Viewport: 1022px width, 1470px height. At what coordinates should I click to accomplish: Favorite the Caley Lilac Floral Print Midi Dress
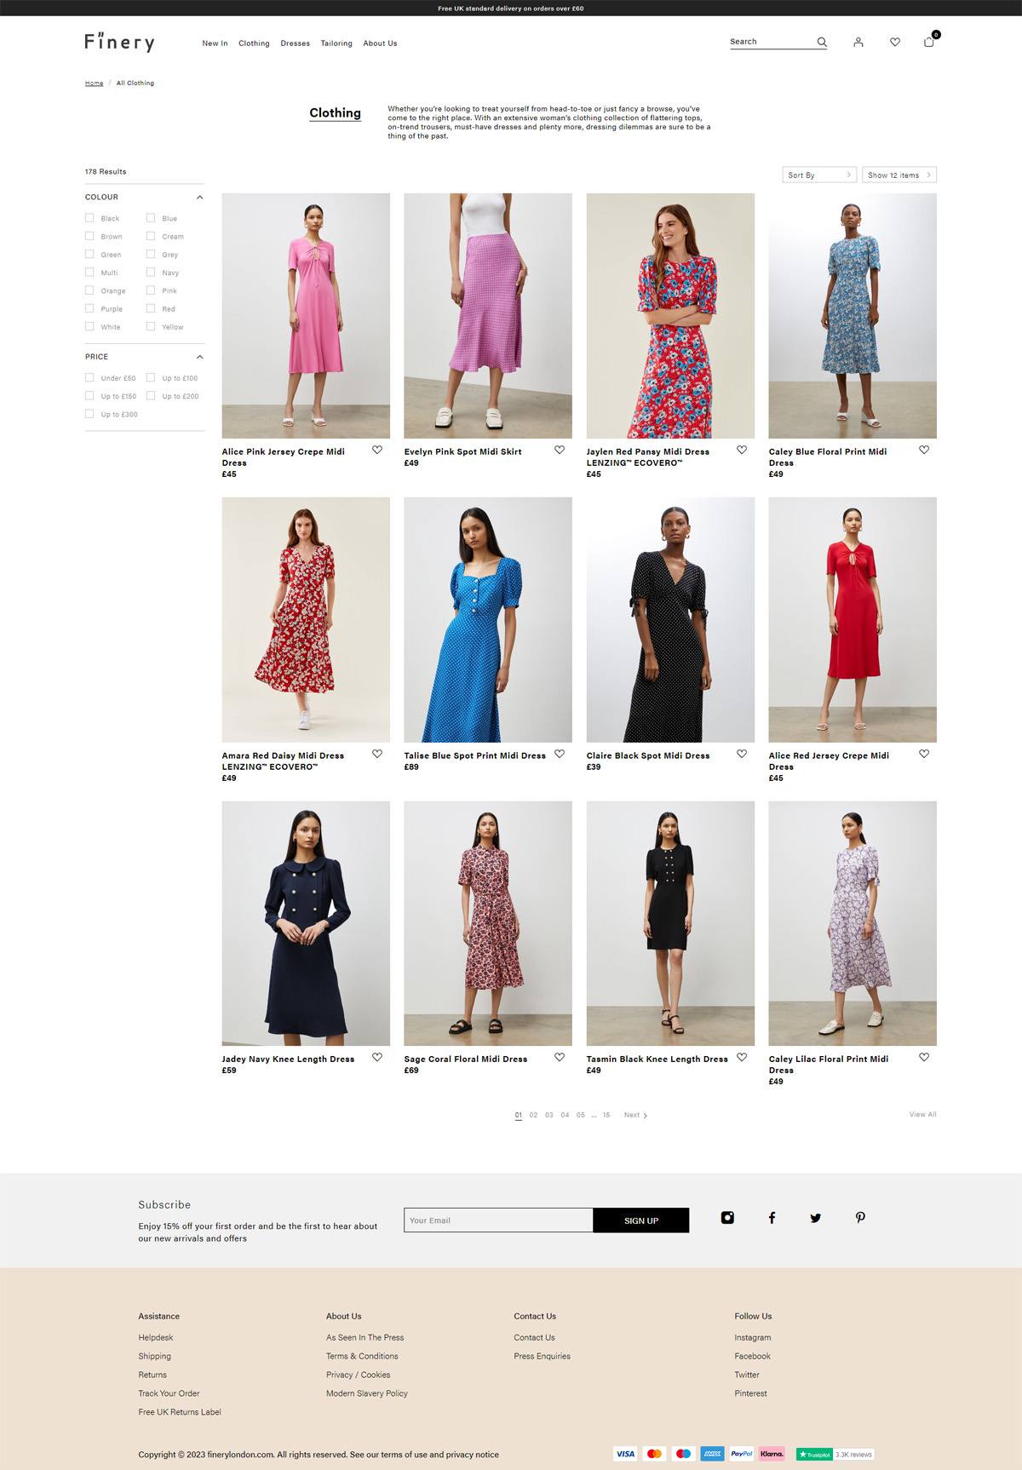[924, 1057]
